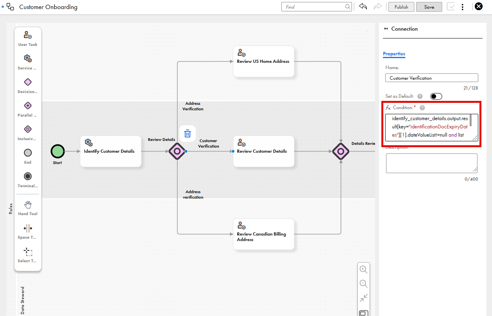This screenshot has height=316, width=492.
Task: Open the Properties tab
Action: point(394,54)
